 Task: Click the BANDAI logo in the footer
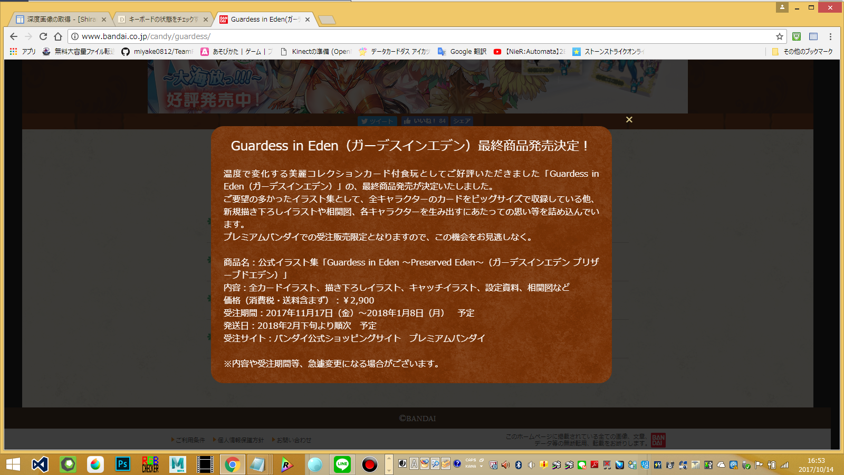click(x=658, y=440)
